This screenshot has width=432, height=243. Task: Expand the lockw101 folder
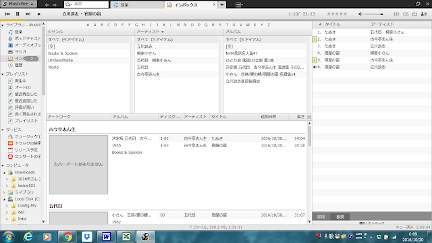7,186
